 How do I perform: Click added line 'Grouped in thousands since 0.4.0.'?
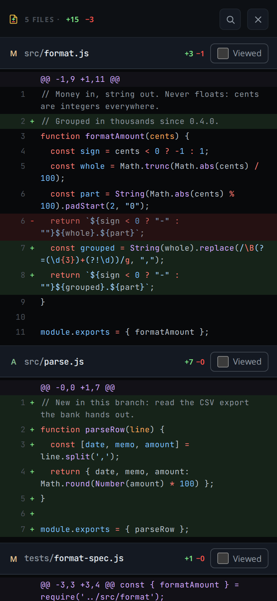point(138,121)
